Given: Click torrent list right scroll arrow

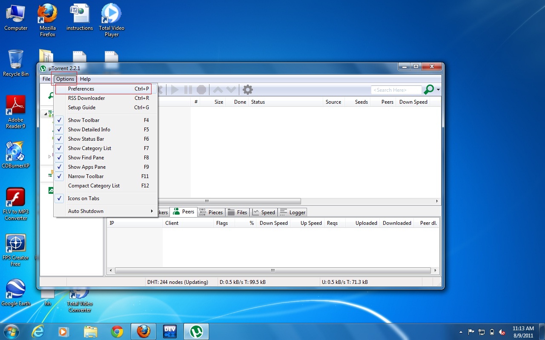Looking at the screenshot, I should pos(437,201).
